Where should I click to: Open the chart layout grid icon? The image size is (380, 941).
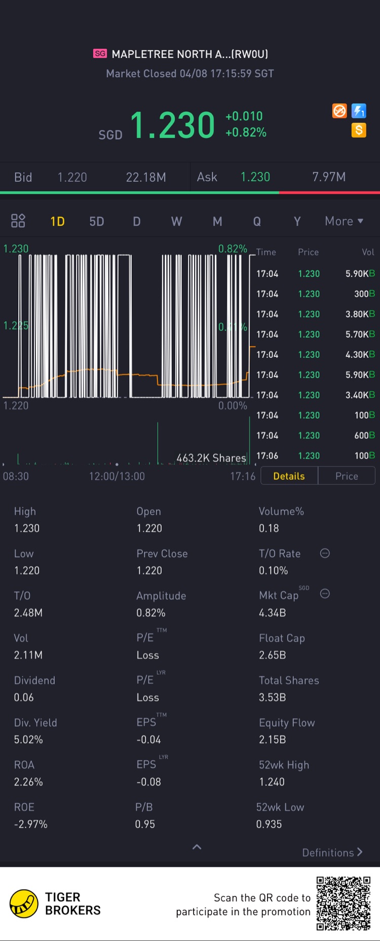pos(18,220)
